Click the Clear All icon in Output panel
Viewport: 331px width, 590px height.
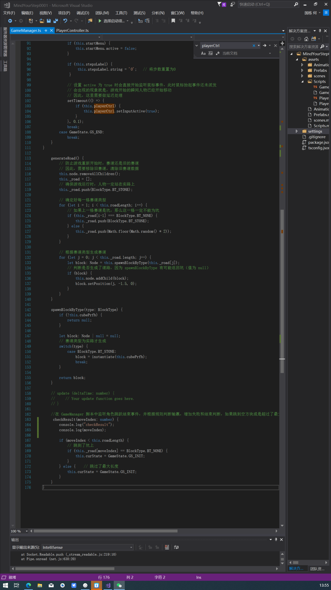(x=167, y=547)
